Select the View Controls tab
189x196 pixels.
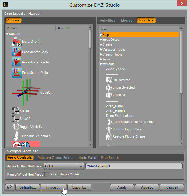[x=20, y=157]
